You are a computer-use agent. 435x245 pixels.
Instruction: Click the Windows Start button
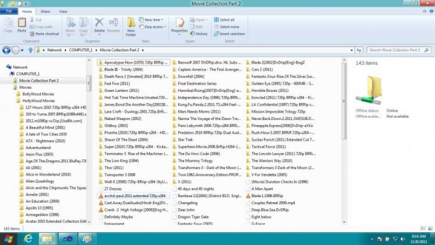9,239
